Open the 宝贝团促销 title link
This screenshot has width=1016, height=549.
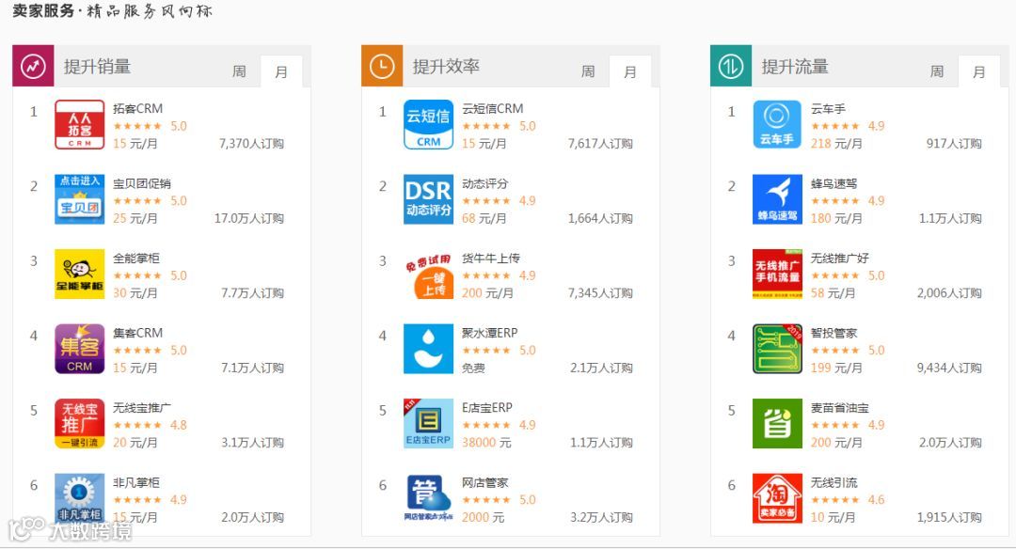coord(142,184)
